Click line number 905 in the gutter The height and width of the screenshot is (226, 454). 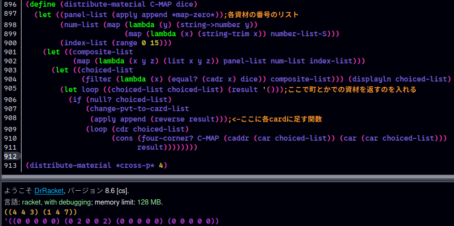click(11, 89)
